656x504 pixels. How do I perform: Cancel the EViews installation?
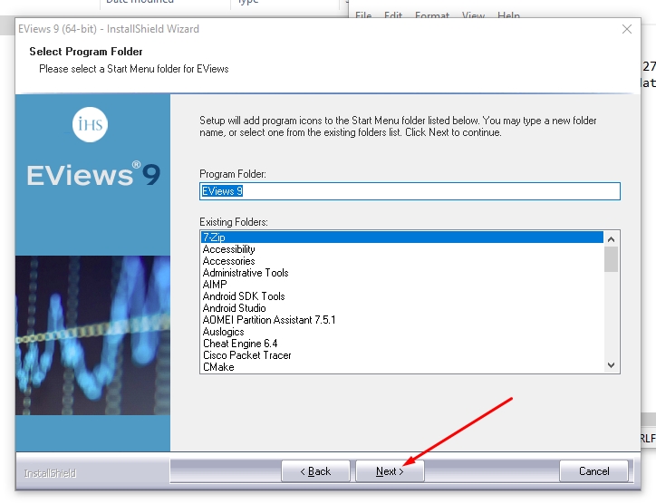tap(593, 471)
